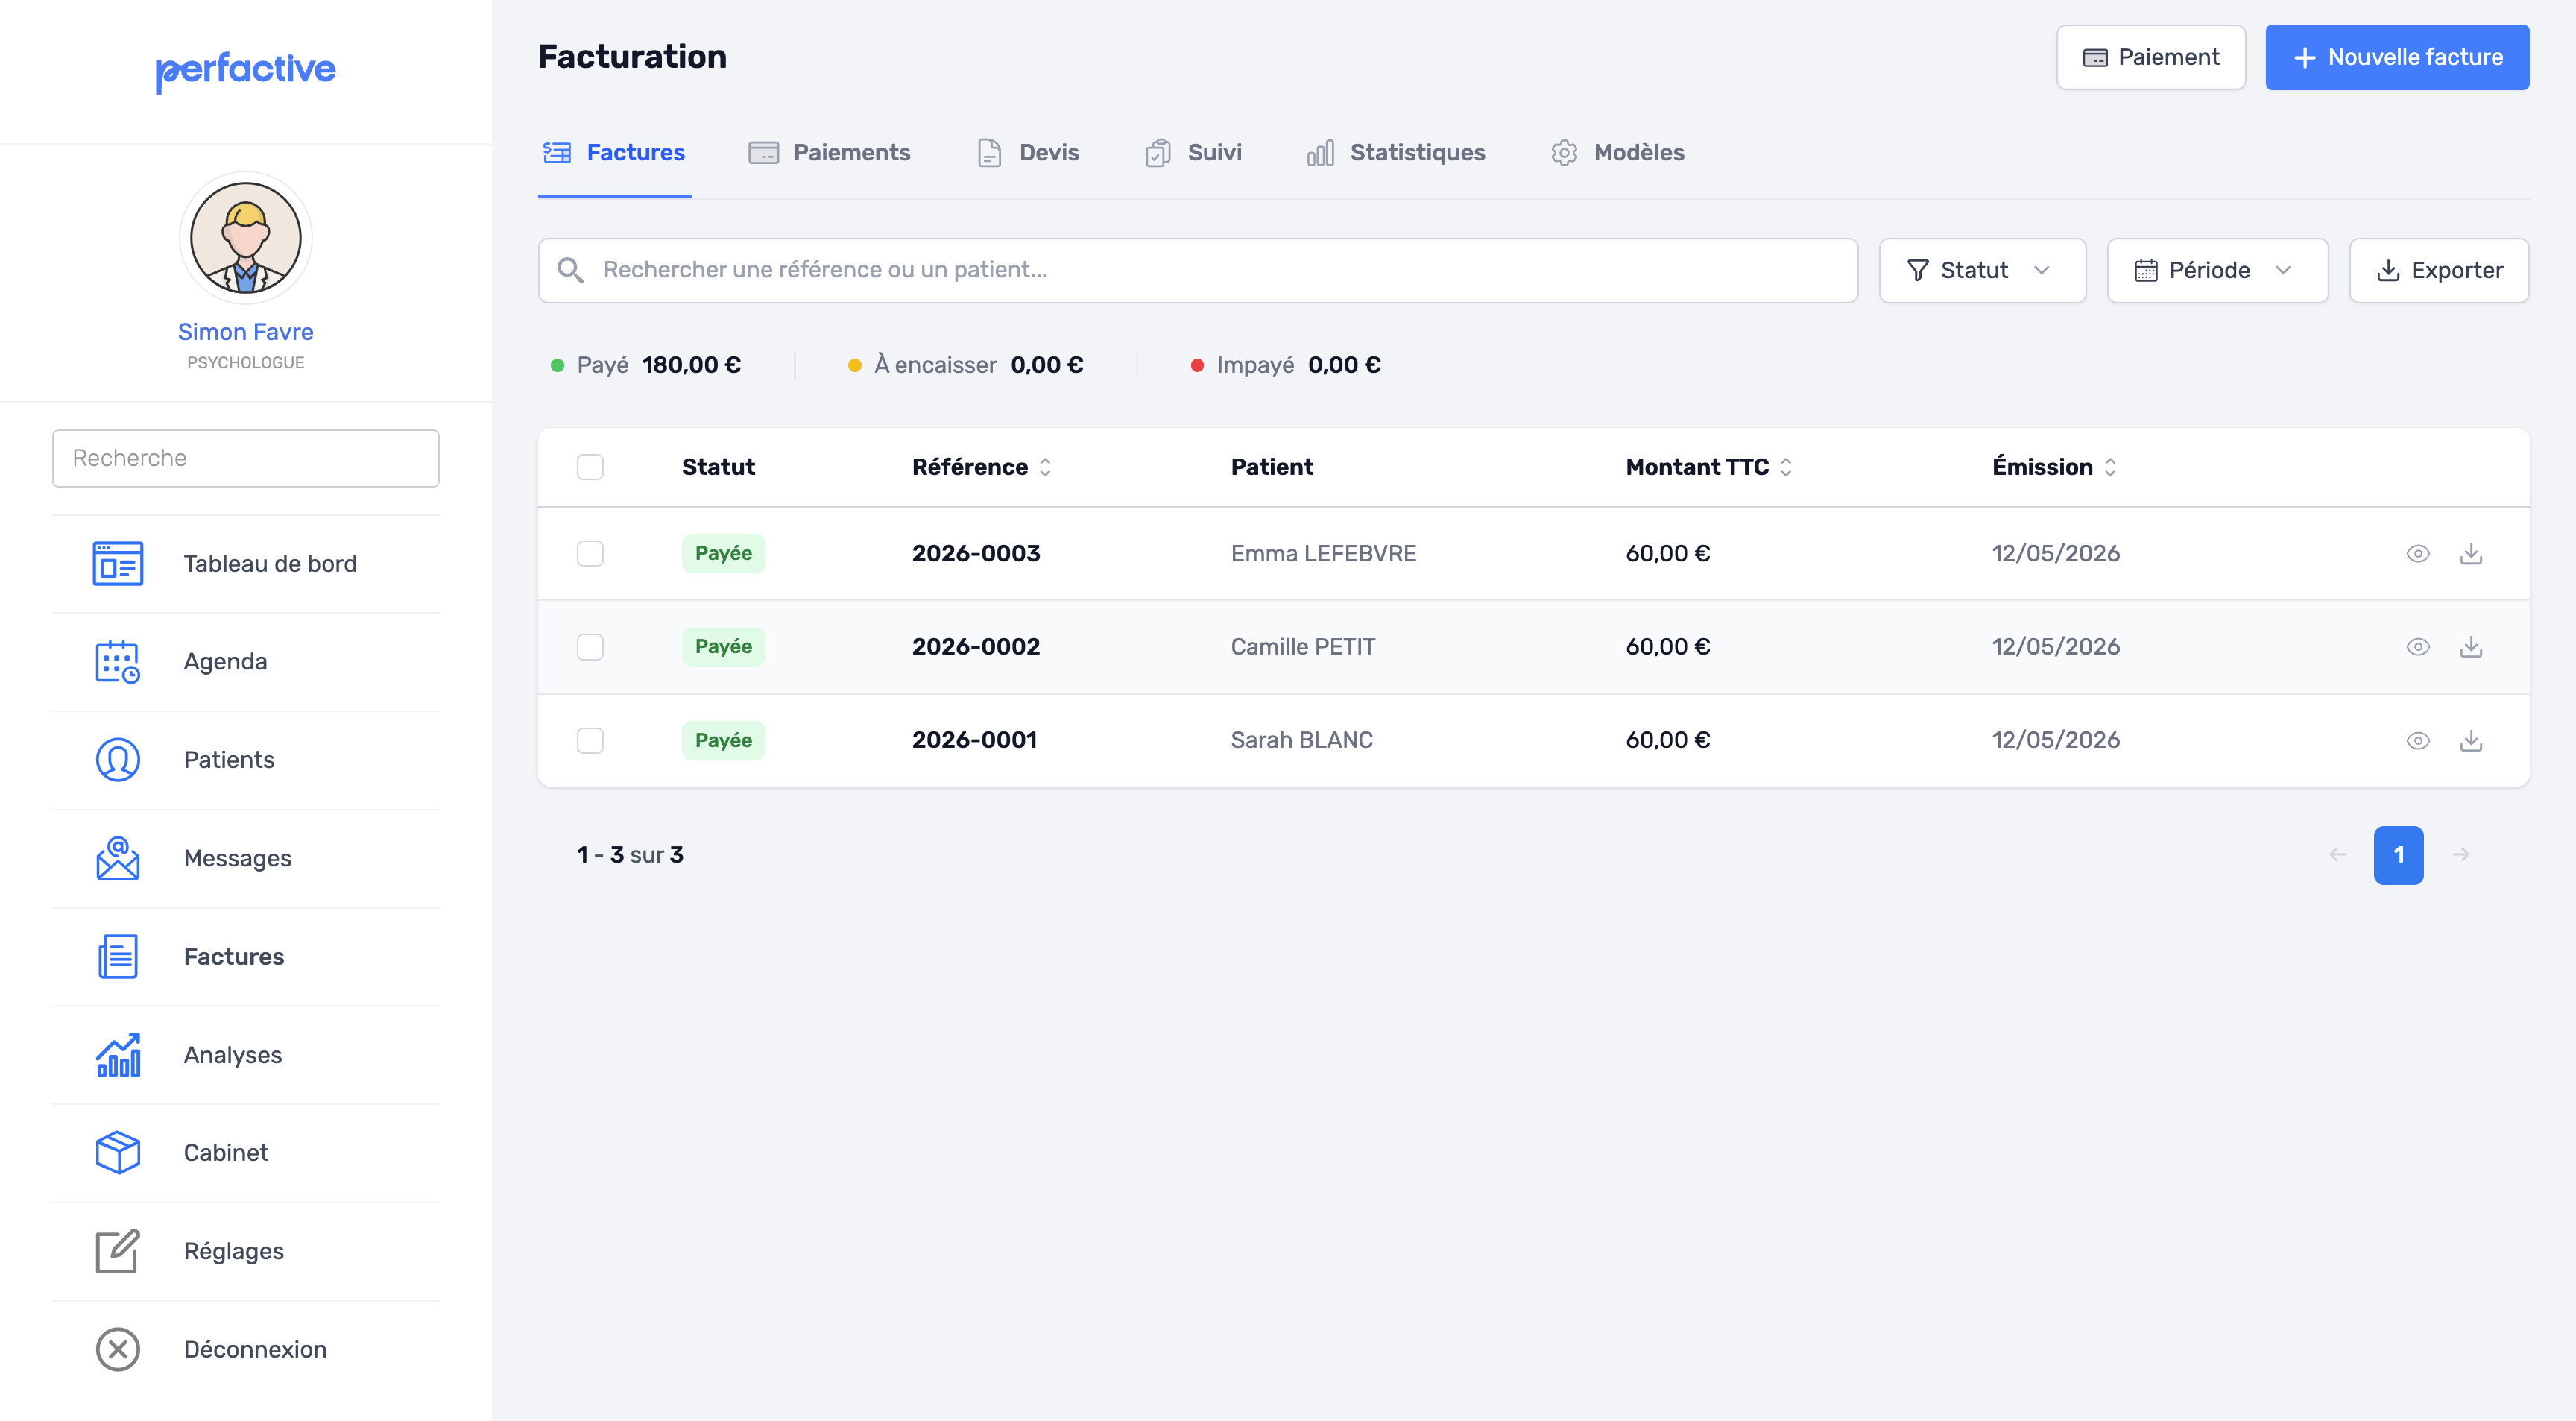This screenshot has width=2576, height=1421.
Task: Toggle the select-all checkbox in table header
Action: (x=590, y=467)
